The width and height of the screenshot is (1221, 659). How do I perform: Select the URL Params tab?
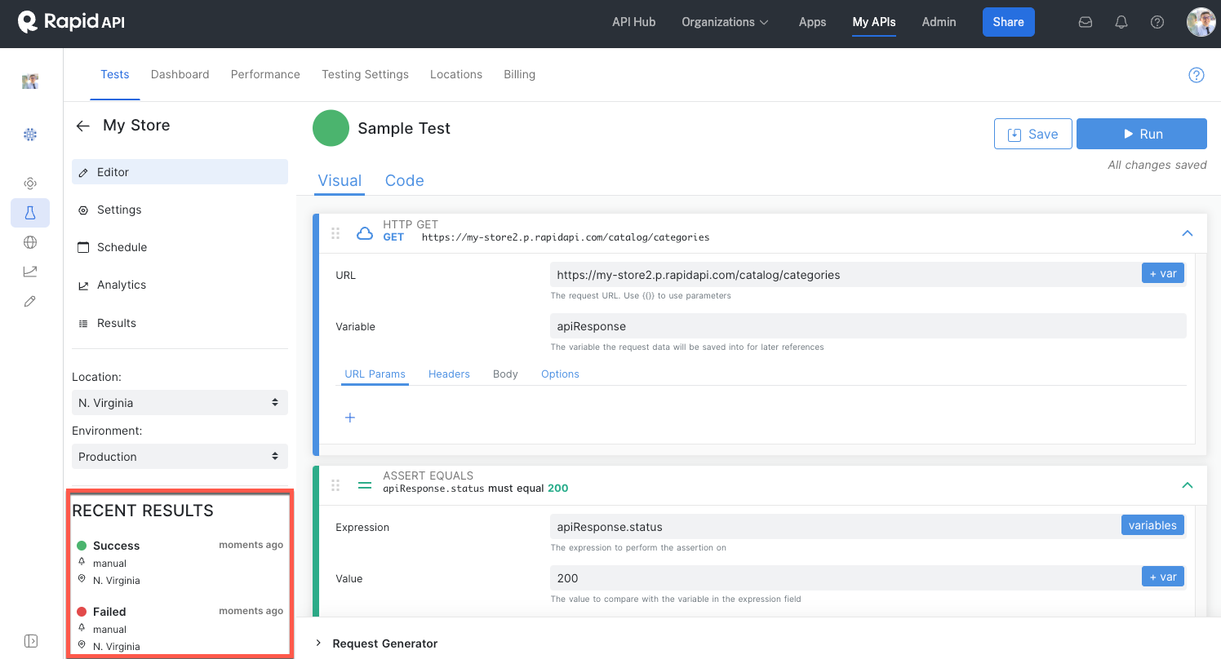[375, 374]
